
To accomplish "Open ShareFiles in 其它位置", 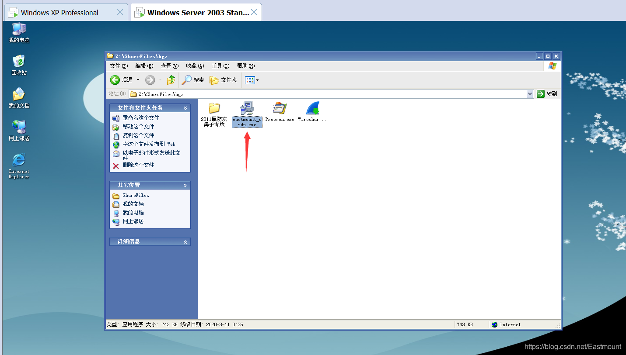I will click(136, 195).
